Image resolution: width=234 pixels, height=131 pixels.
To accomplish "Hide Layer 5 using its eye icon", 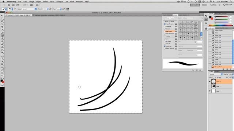I will (x=210, y=82).
